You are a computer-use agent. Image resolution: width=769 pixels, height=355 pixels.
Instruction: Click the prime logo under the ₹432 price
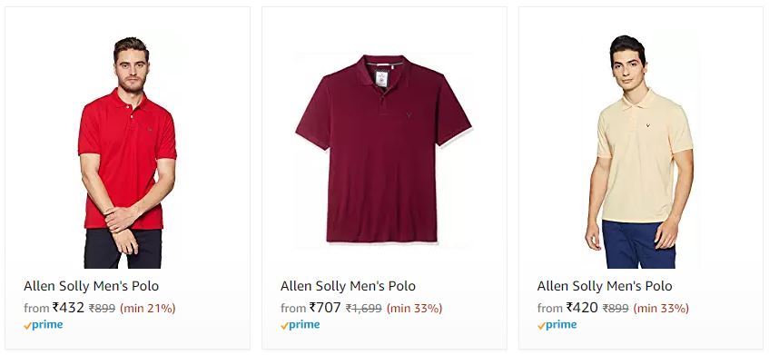click(44, 325)
